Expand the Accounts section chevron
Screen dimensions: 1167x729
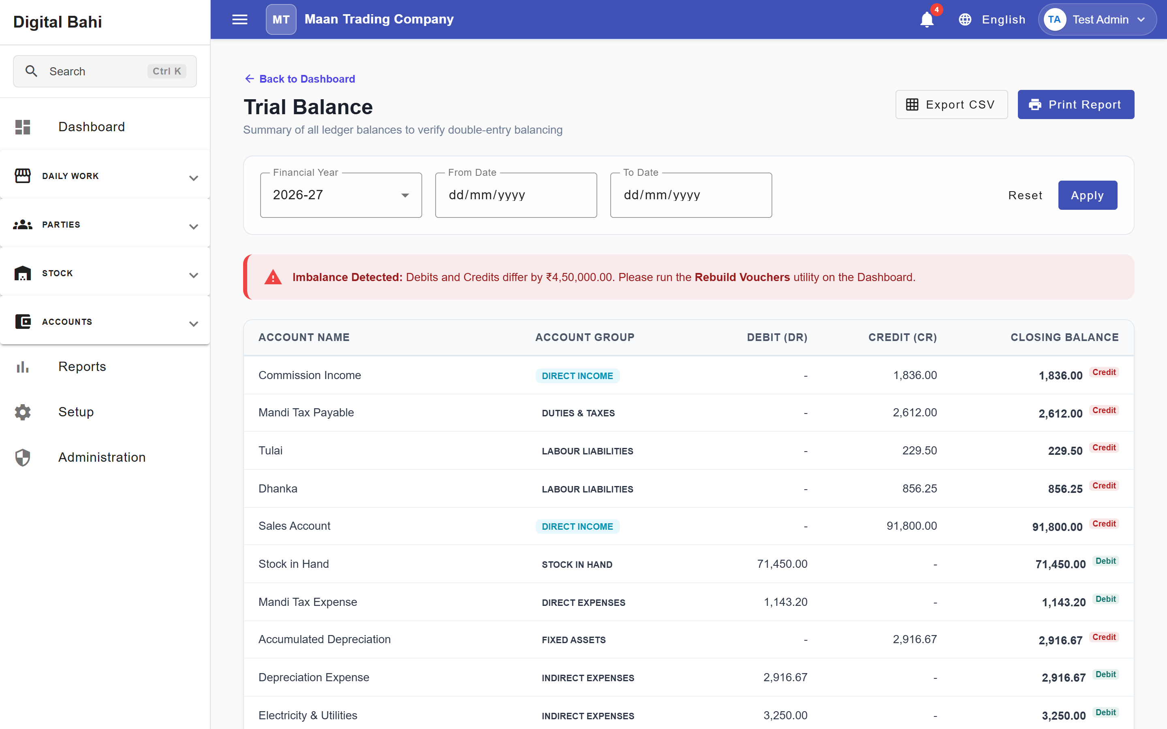click(193, 324)
